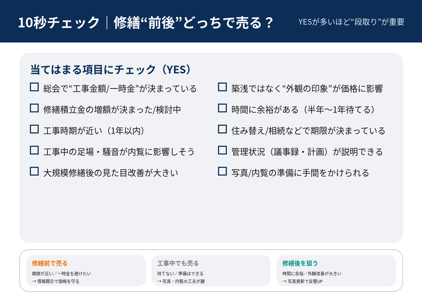Enable the 写真/内覧の準備 checkbox
Screen dimensions: 422x302
(x=222, y=171)
